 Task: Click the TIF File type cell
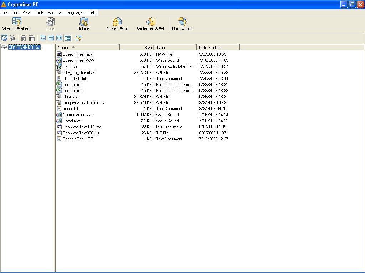click(x=163, y=133)
